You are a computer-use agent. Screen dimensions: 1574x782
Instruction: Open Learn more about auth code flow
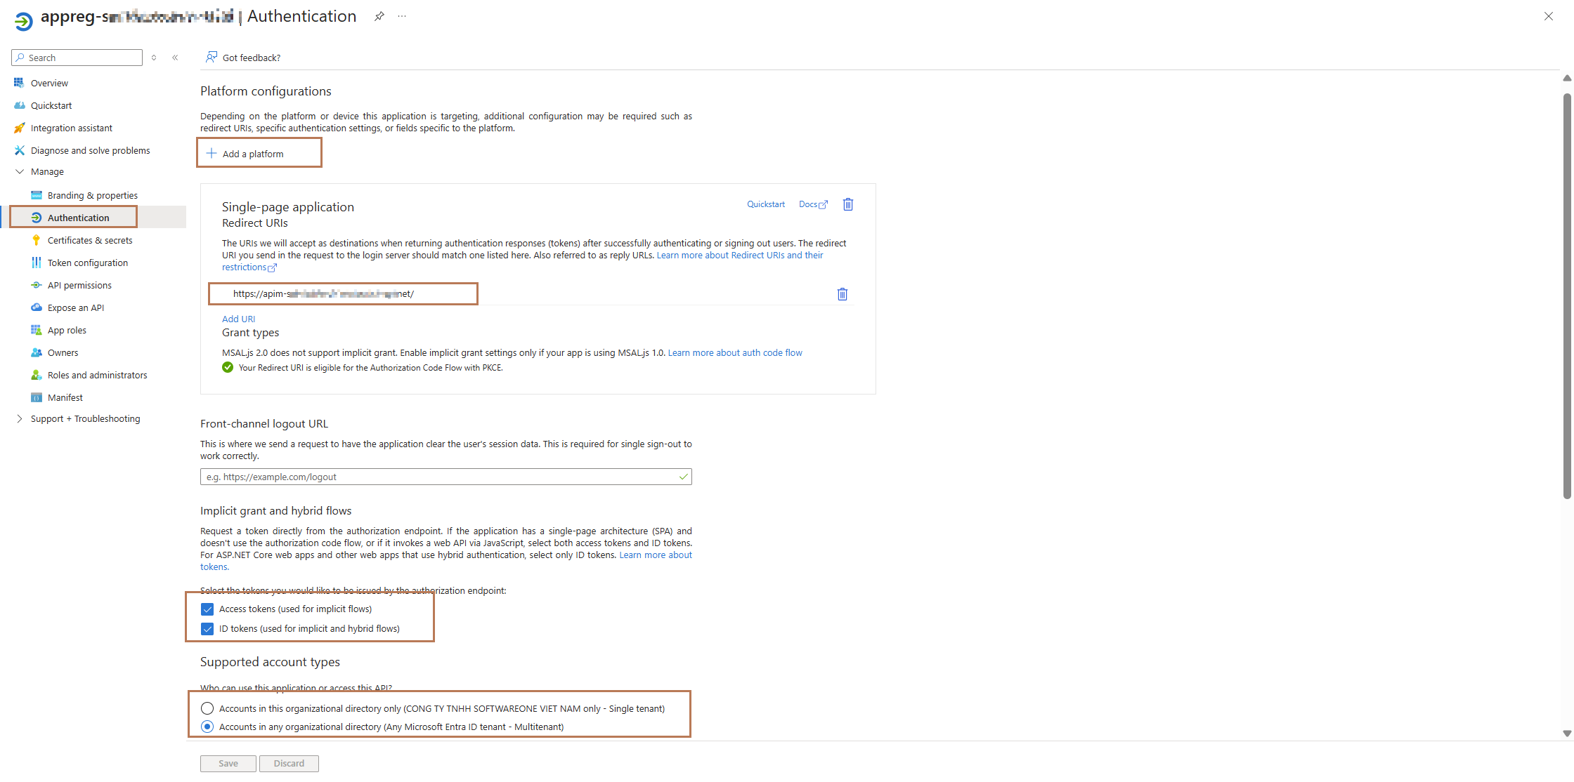(x=735, y=352)
